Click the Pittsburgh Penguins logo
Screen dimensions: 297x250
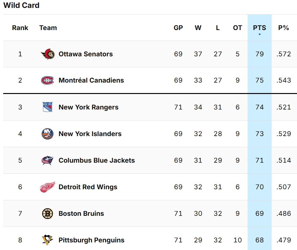coord(47,240)
